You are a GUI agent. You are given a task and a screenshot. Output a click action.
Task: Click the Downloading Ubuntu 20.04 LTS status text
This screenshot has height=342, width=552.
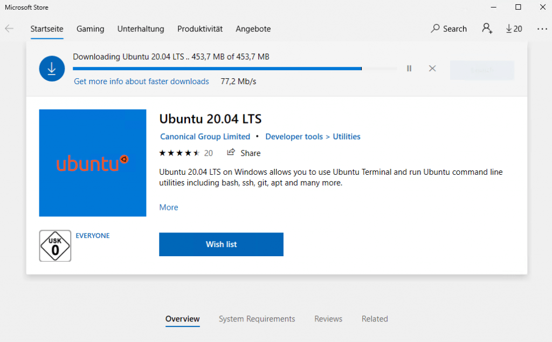171,57
